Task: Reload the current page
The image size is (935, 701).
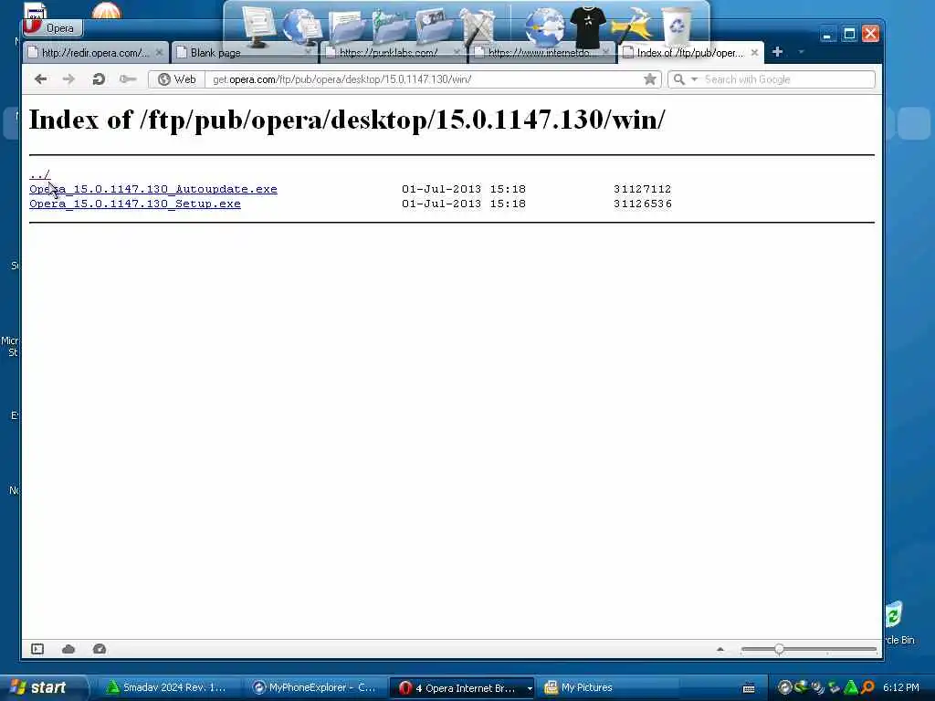Action: click(x=99, y=79)
